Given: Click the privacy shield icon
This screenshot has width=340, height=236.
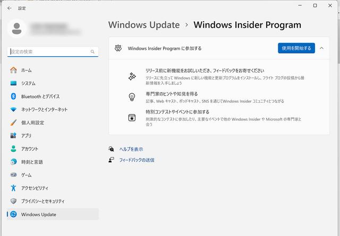Looking at the screenshot, I should pyautogui.click(x=13, y=201).
